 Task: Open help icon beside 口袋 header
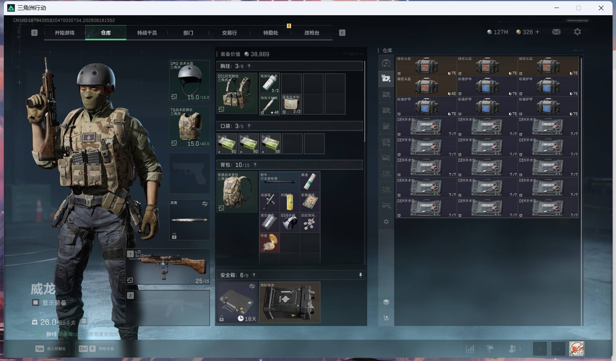click(x=249, y=126)
